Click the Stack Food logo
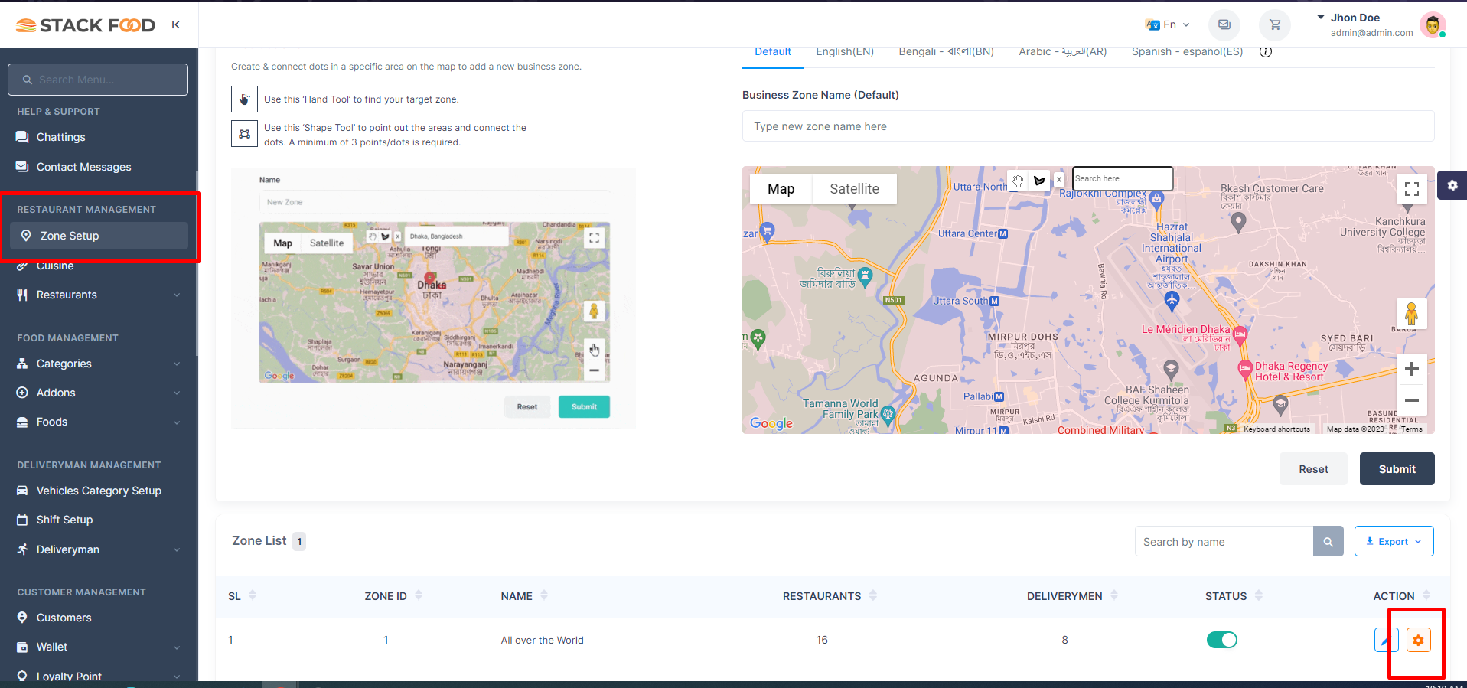1467x688 pixels. pos(85,25)
